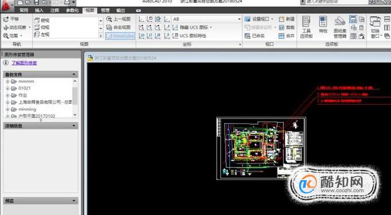The image size is (391, 215).
Task: Click the 已命名 viewports button
Action: click(255, 36)
